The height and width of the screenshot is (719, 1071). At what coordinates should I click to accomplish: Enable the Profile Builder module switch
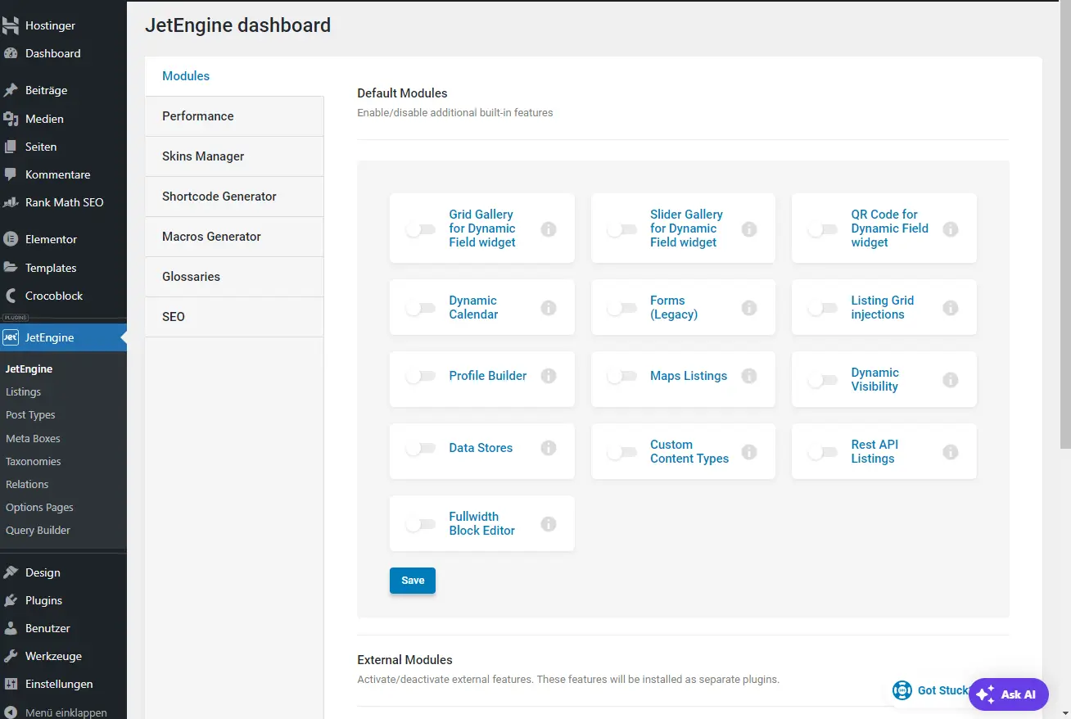point(421,377)
